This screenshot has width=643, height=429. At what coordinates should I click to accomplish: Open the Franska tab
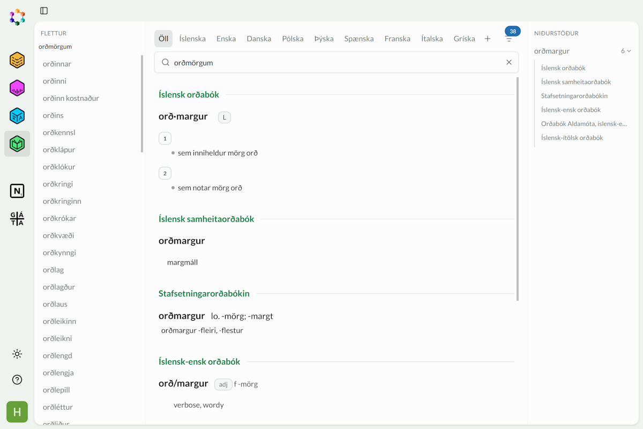coord(398,39)
